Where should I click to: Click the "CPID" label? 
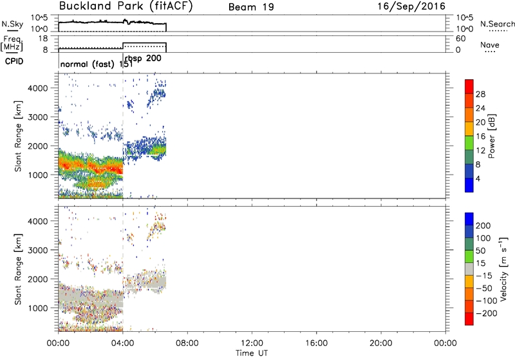click(14, 61)
